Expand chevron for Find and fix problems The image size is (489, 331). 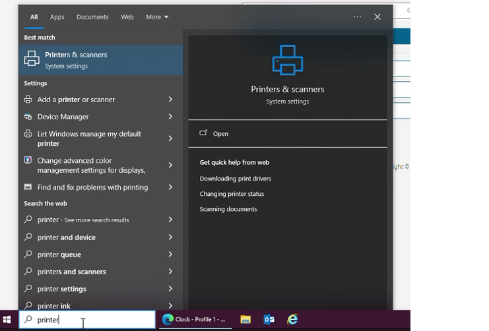click(170, 187)
